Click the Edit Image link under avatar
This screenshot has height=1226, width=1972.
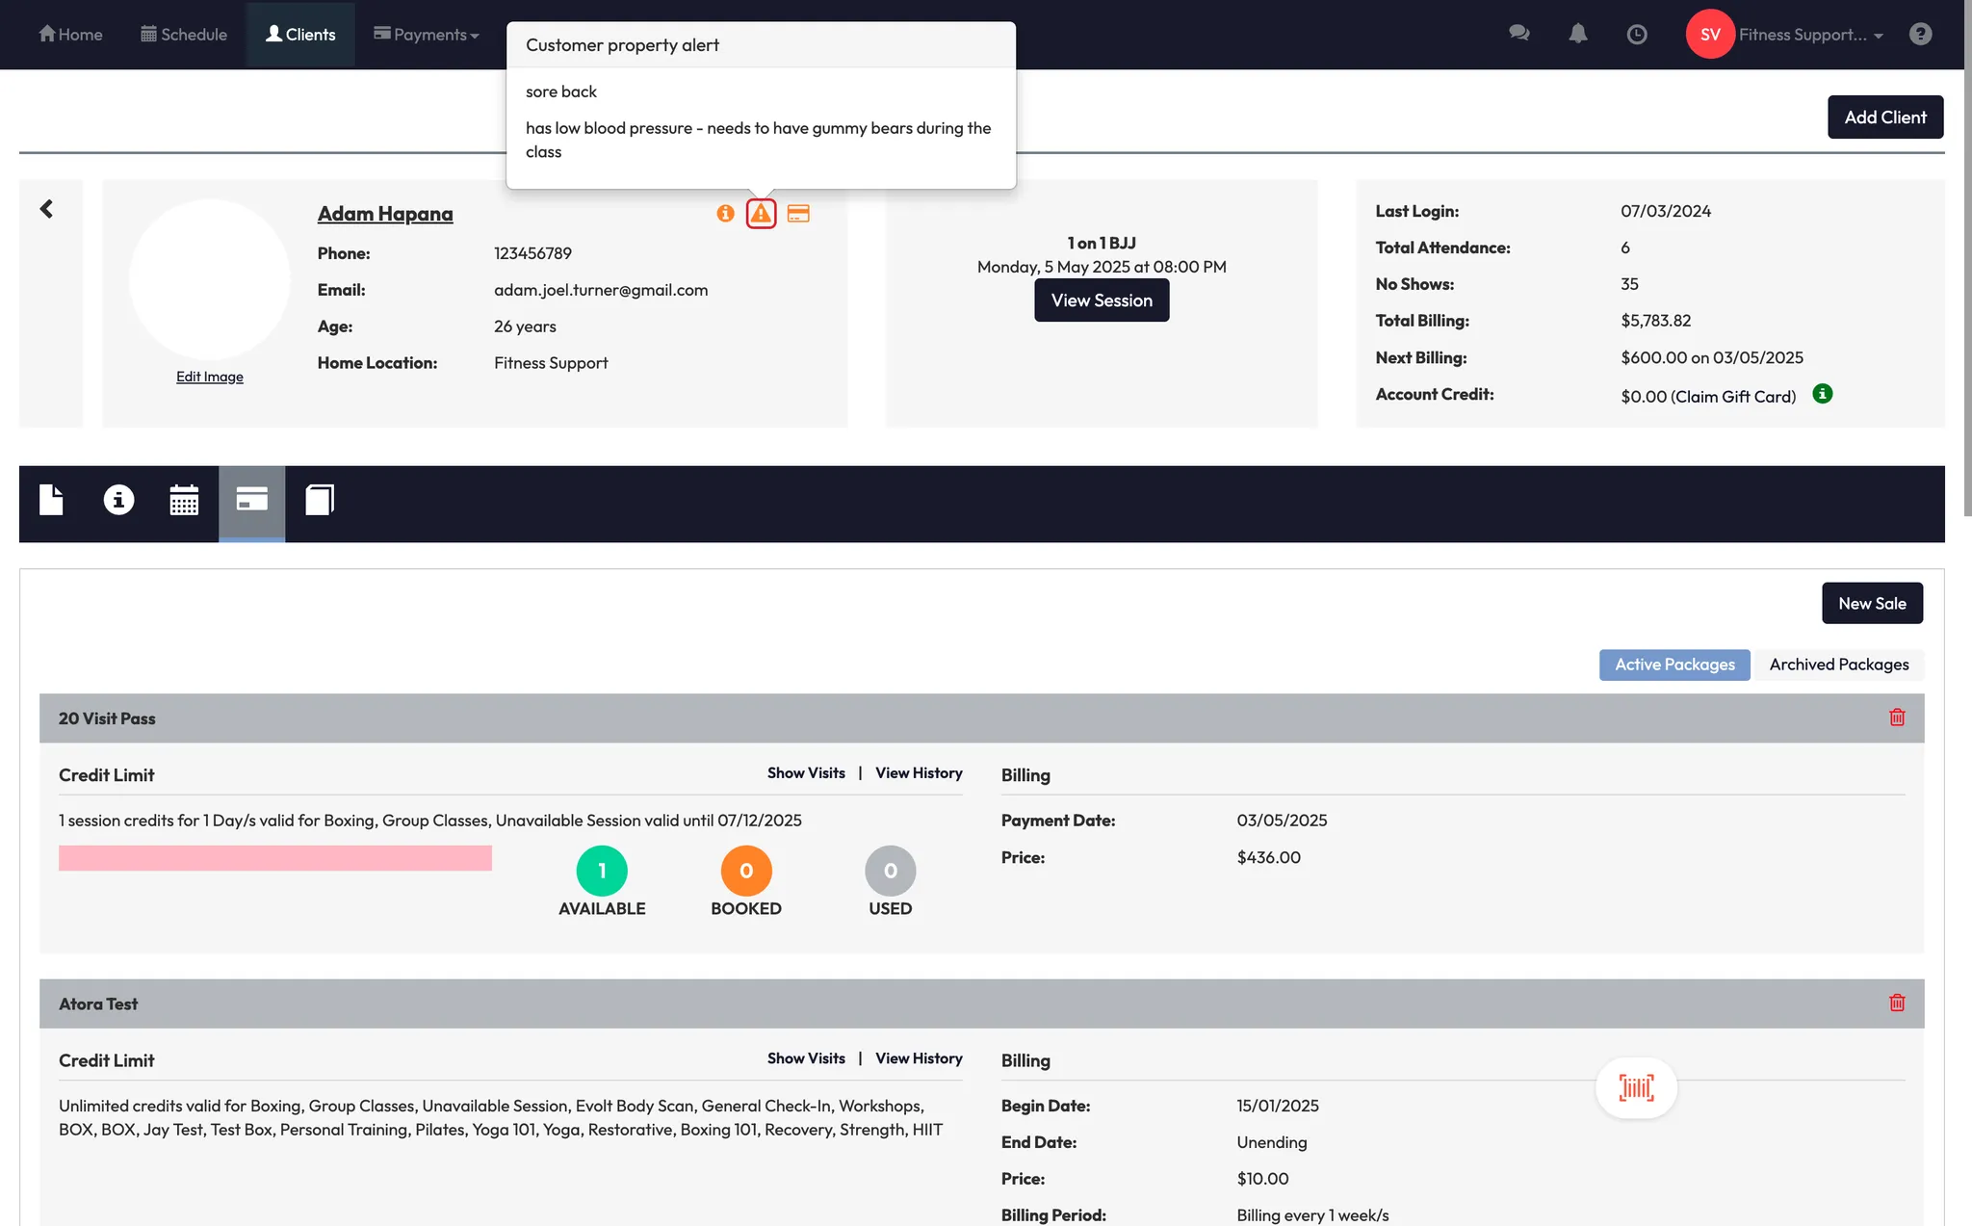[210, 377]
